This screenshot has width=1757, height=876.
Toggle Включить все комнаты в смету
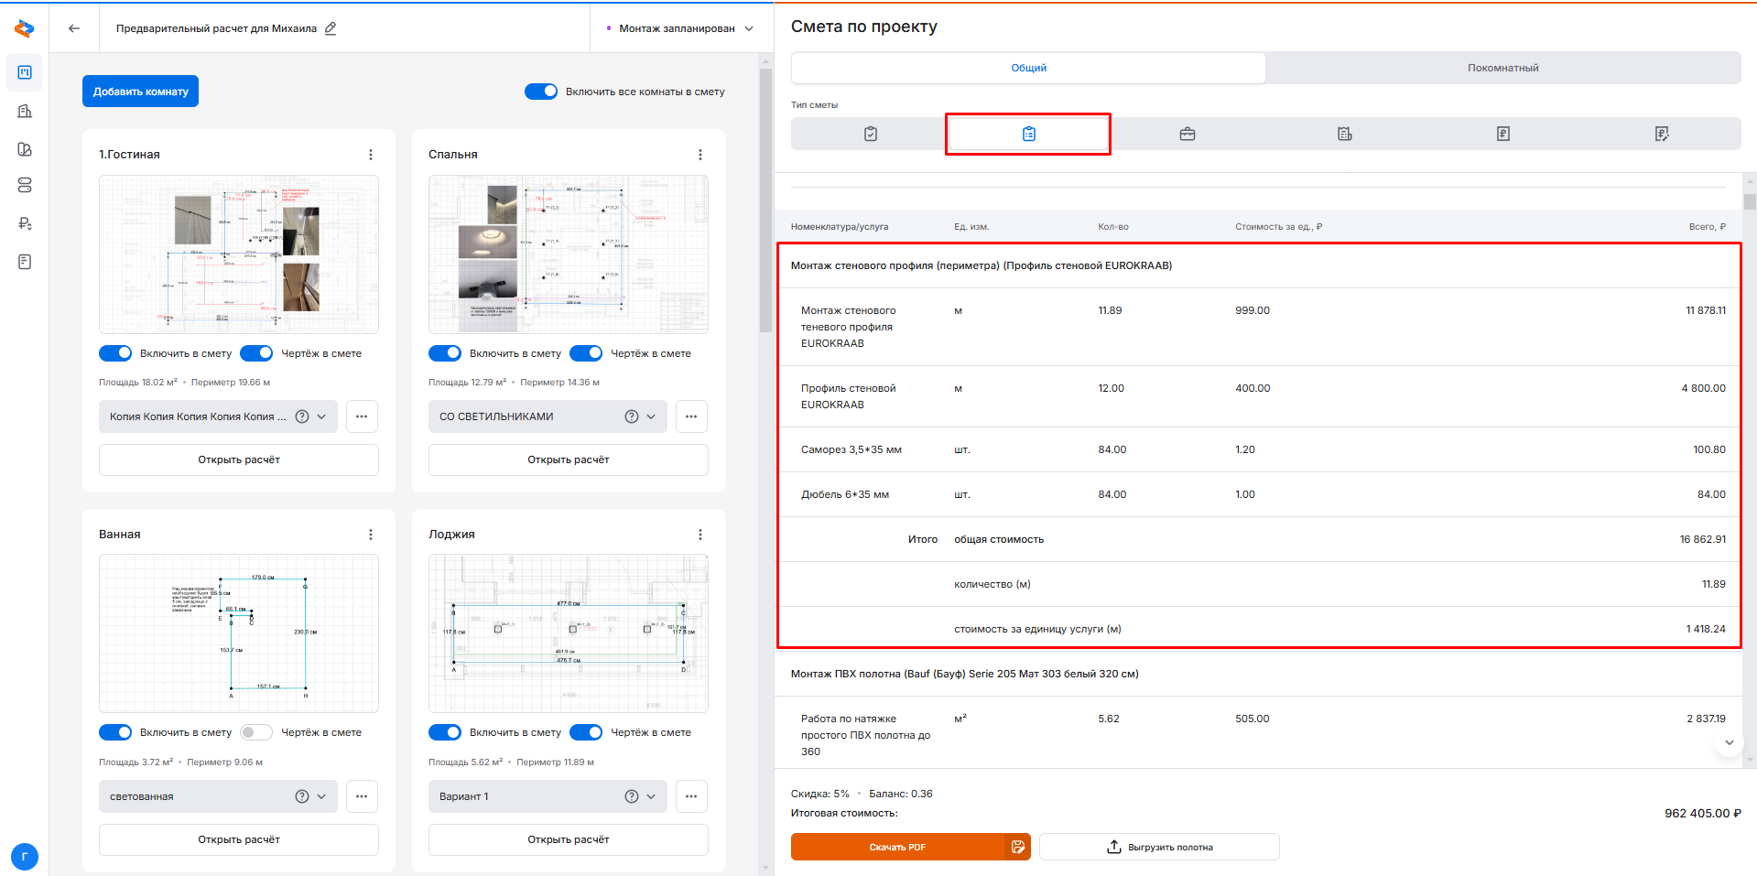pyautogui.click(x=541, y=92)
